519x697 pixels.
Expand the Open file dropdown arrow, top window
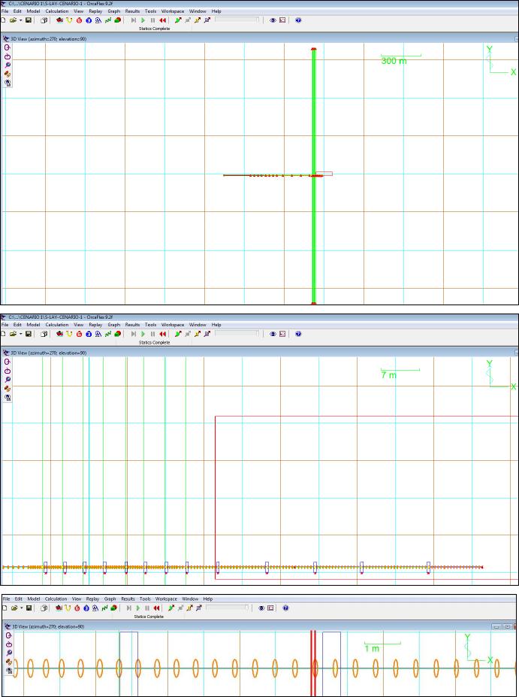pos(20,20)
